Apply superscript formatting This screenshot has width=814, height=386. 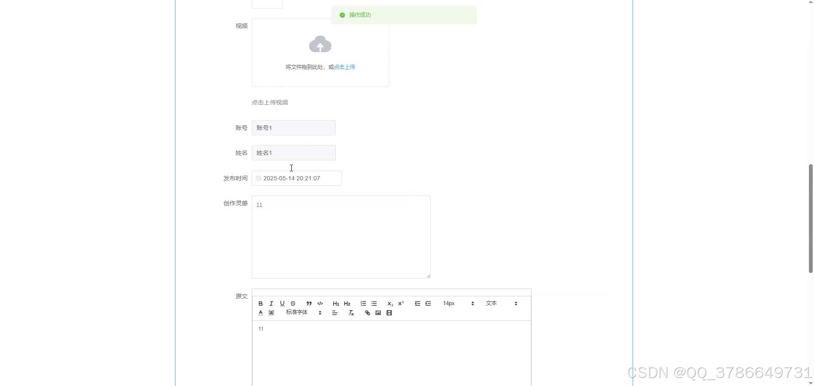coord(400,303)
